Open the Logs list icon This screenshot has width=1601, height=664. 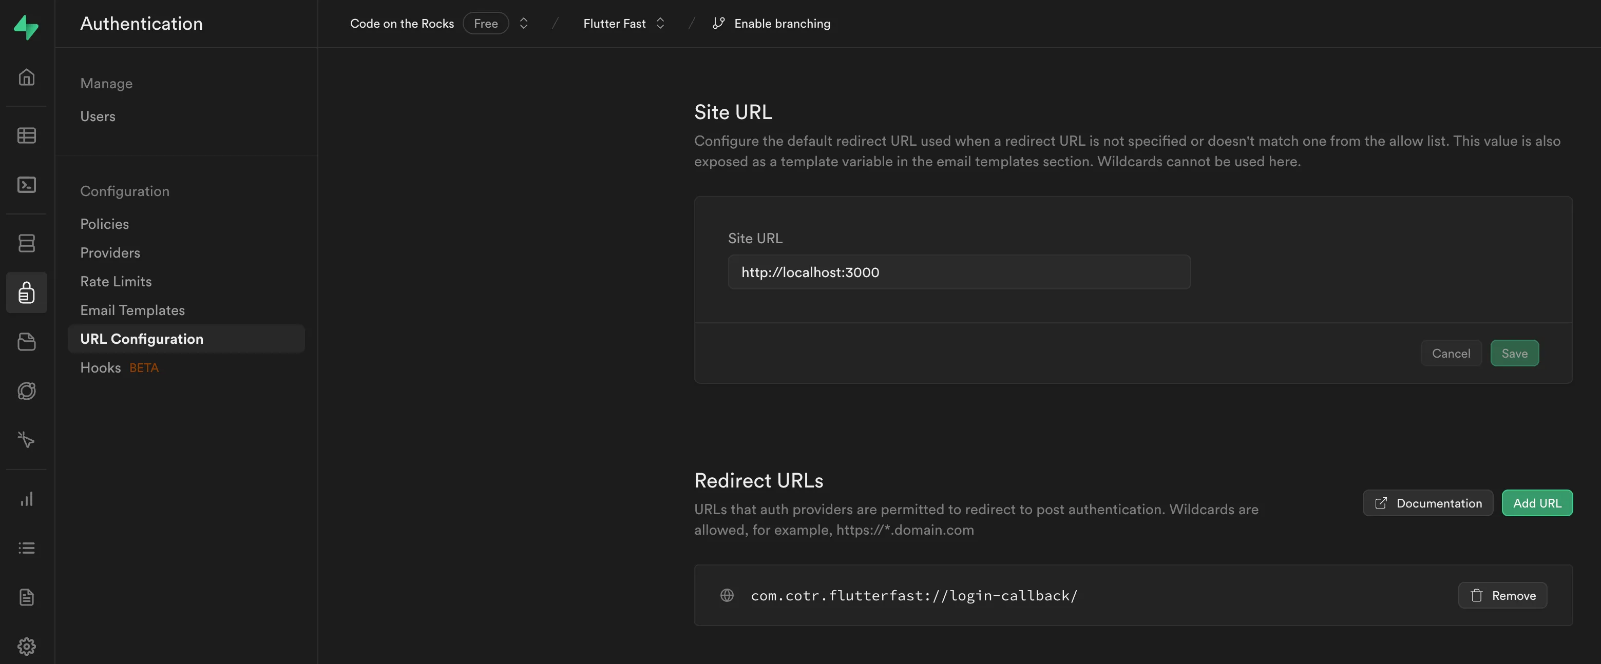26,548
